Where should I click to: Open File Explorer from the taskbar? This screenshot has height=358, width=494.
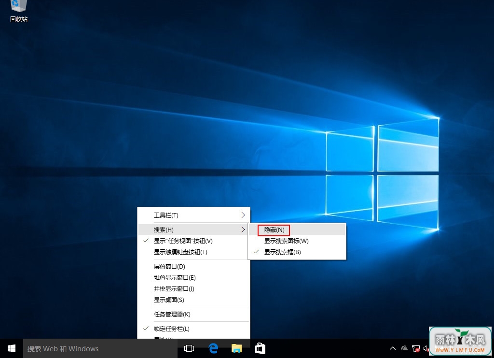coord(236,348)
